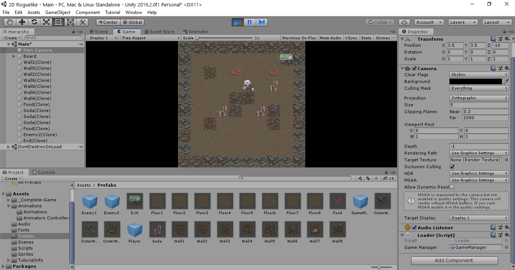The height and width of the screenshot is (270, 515).
Task: Toggle the Occlusion Culling checkbox
Action: coord(452,167)
